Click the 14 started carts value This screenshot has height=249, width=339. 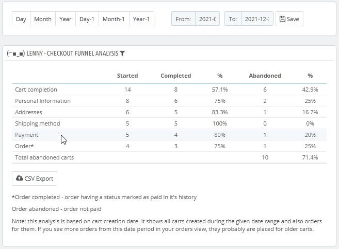[x=127, y=90]
